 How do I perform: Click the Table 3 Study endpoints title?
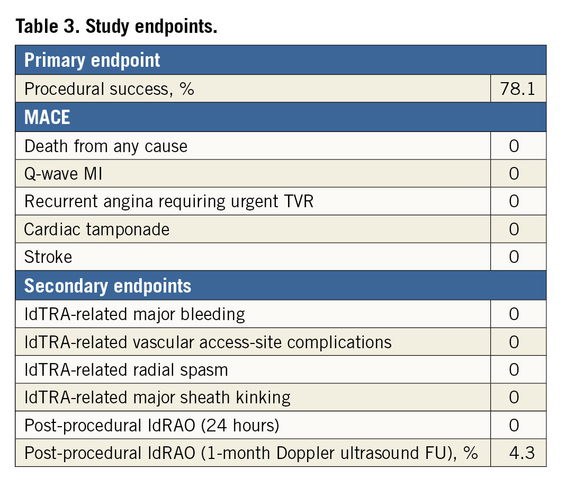click(116, 27)
